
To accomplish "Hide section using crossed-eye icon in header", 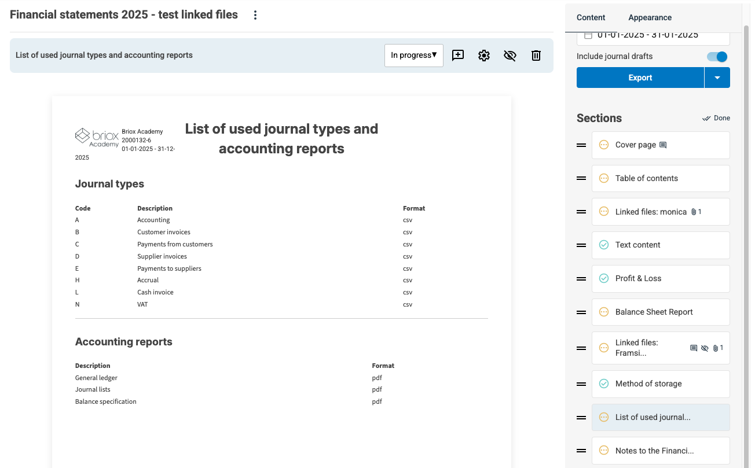I will [510, 56].
